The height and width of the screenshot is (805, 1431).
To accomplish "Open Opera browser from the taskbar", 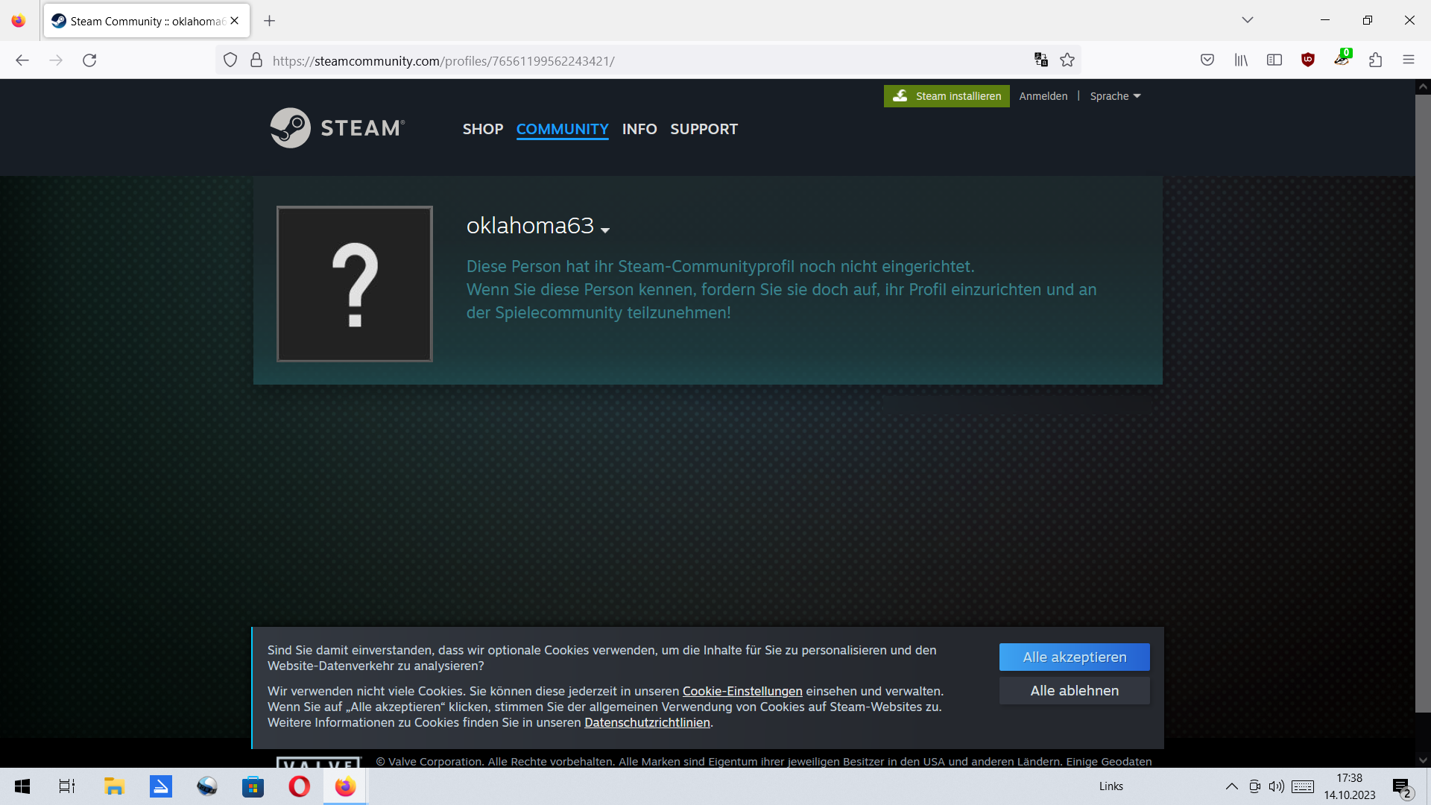I will coord(299,786).
